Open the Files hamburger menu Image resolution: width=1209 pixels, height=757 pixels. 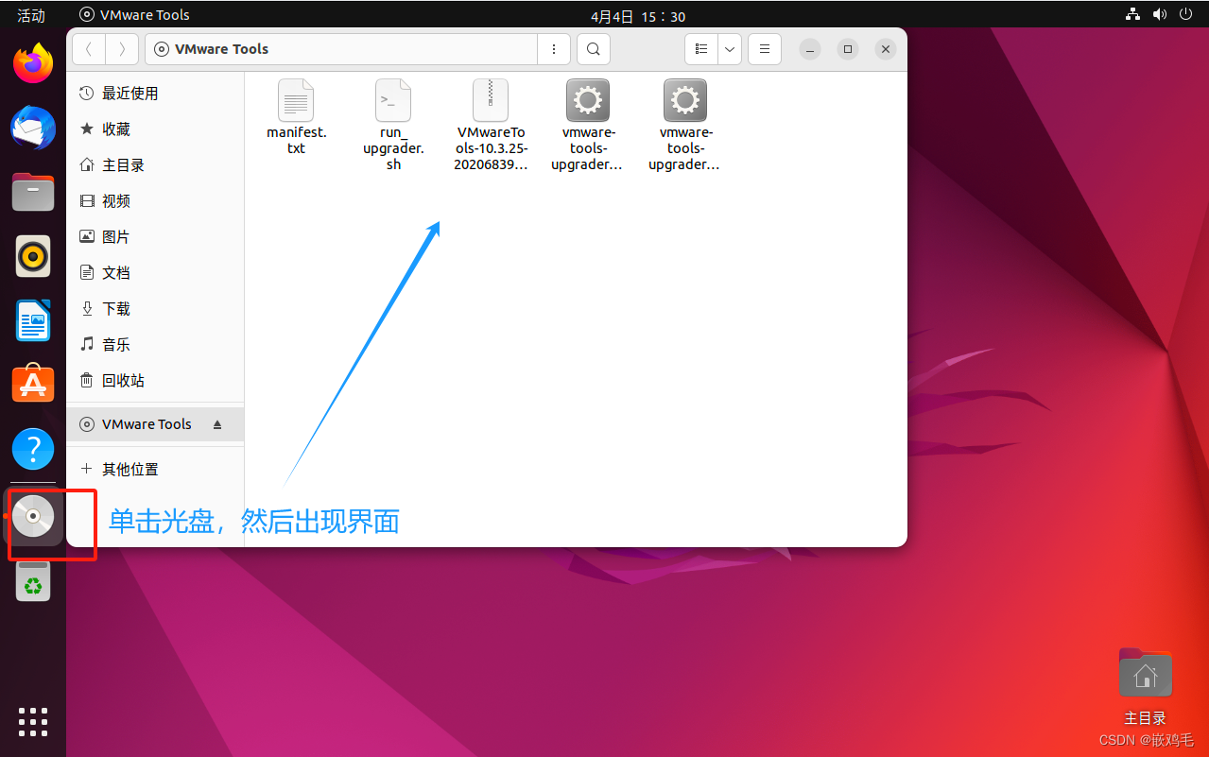[765, 49]
